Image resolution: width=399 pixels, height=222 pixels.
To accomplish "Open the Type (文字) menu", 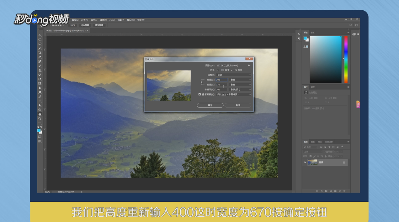I will click(84, 20).
